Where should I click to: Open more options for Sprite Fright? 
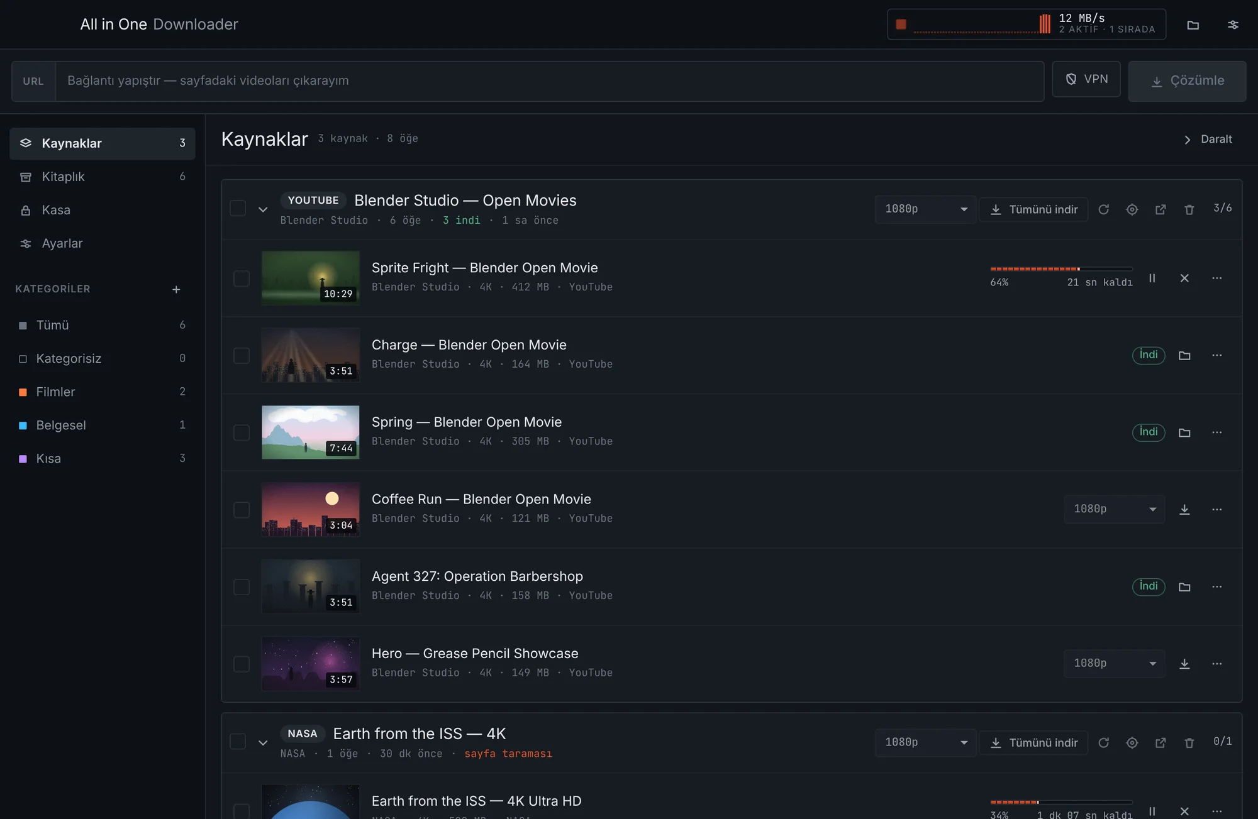[1217, 278]
